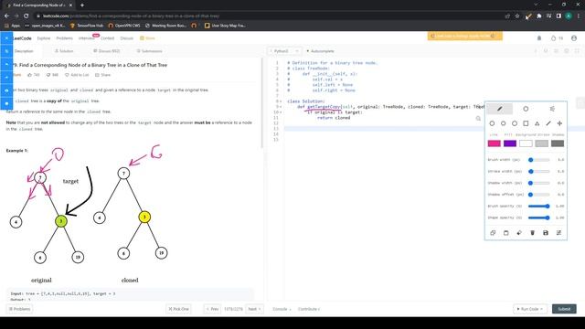Open the Problems list button at bottom
Image resolution: width=585 pixels, height=329 pixels.
click(19, 309)
